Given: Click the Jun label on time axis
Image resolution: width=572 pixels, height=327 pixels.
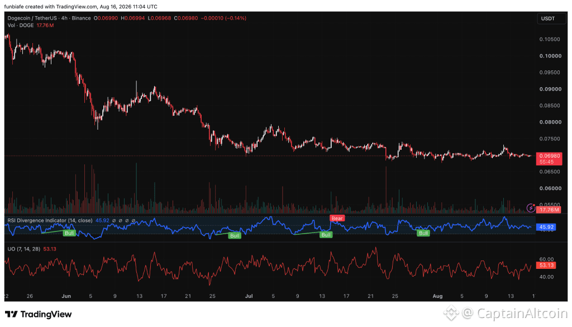Looking at the screenshot, I should (x=66, y=296).
